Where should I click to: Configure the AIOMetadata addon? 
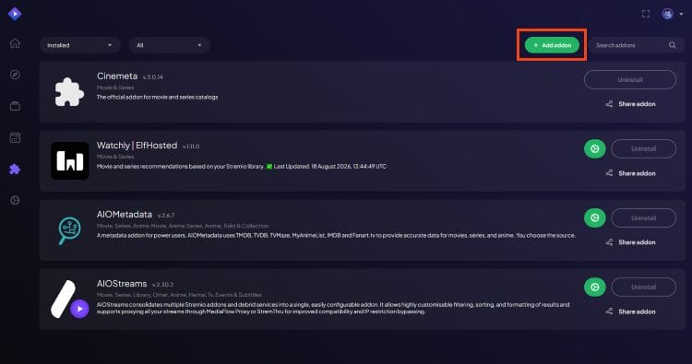pyautogui.click(x=595, y=217)
